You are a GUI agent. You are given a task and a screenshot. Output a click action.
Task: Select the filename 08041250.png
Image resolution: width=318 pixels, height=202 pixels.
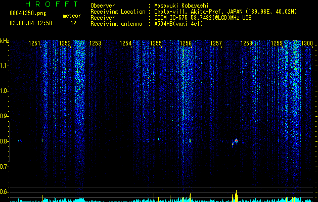28,14
